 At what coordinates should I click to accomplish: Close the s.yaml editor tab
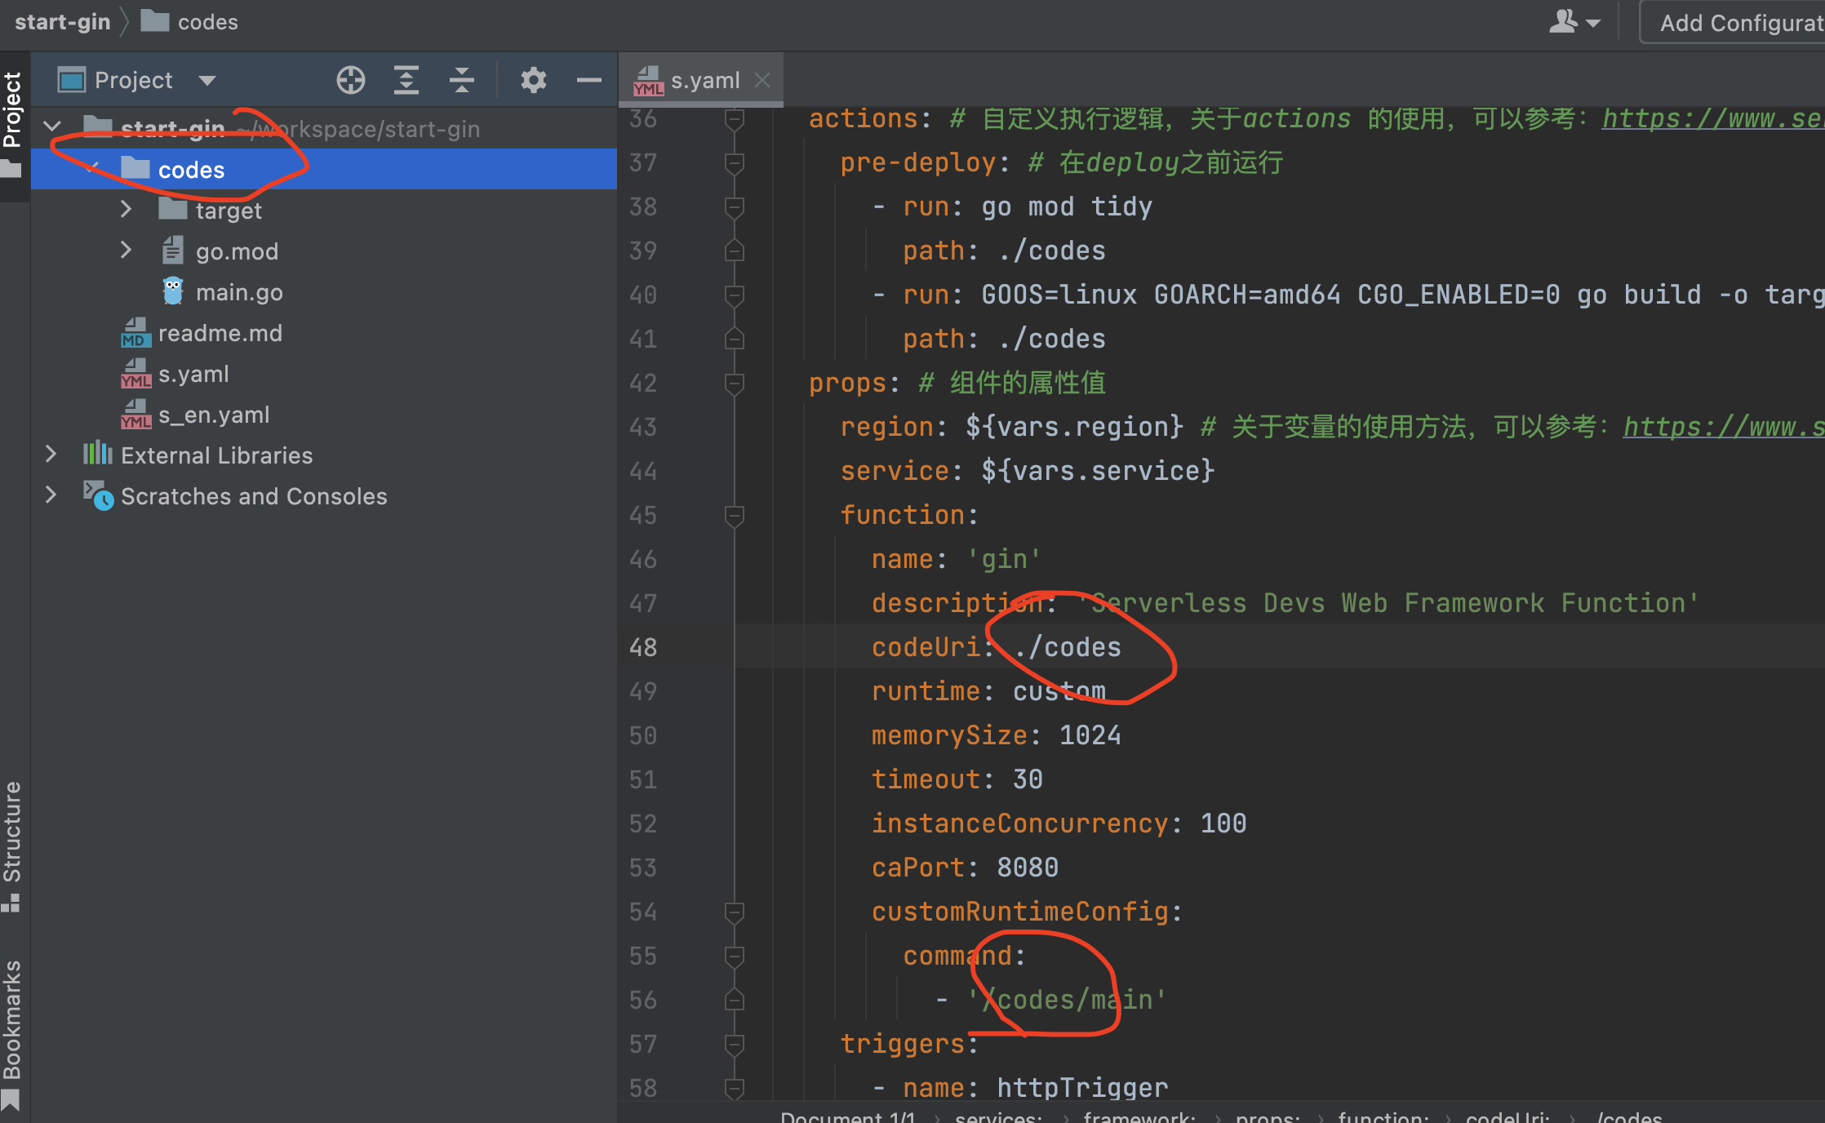pyautogui.click(x=762, y=80)
